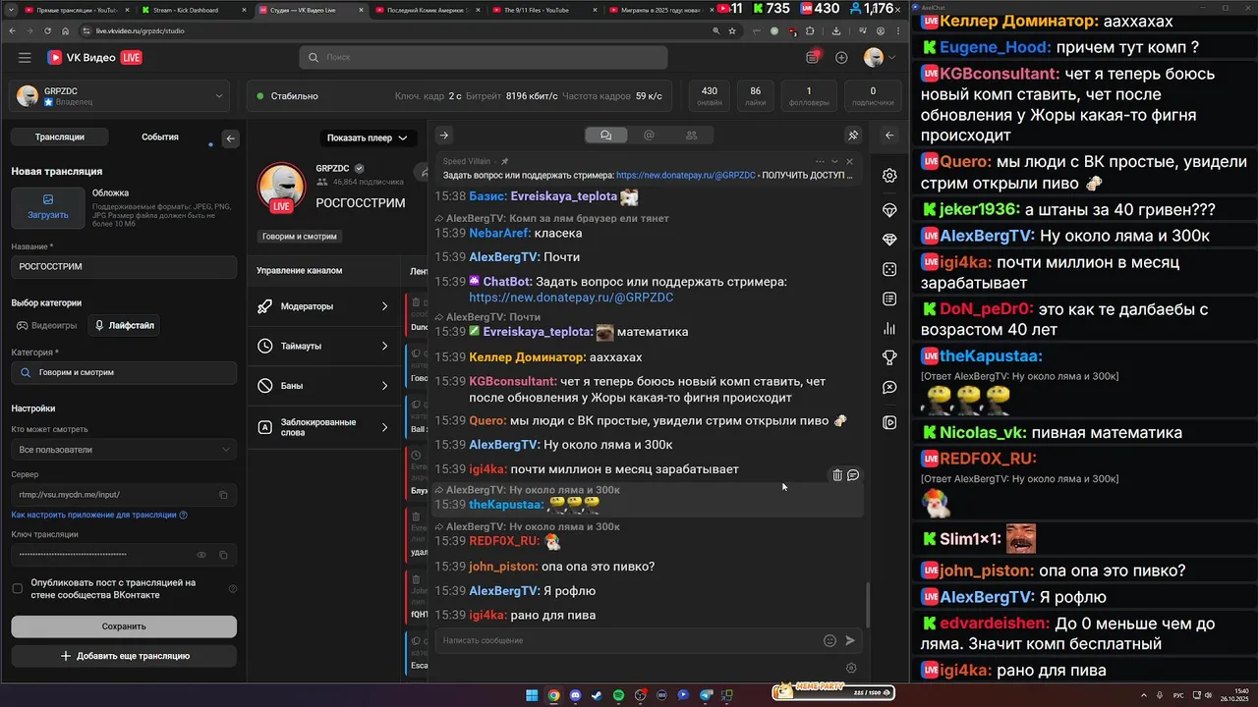This screenshot has width=1258, height=707.
Task: Click the Сохранить button
Action: (x=124, y=626)
